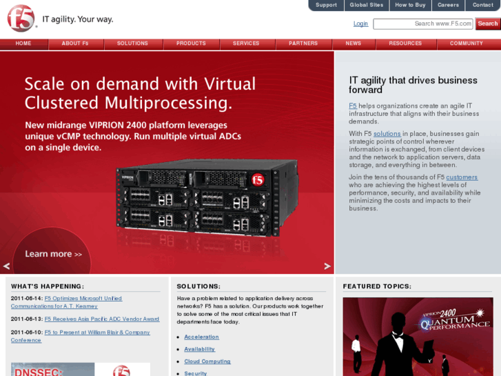501x376 pixels.
Task: Open the Cloud Computing solutions link
Action: click(207, 362)
